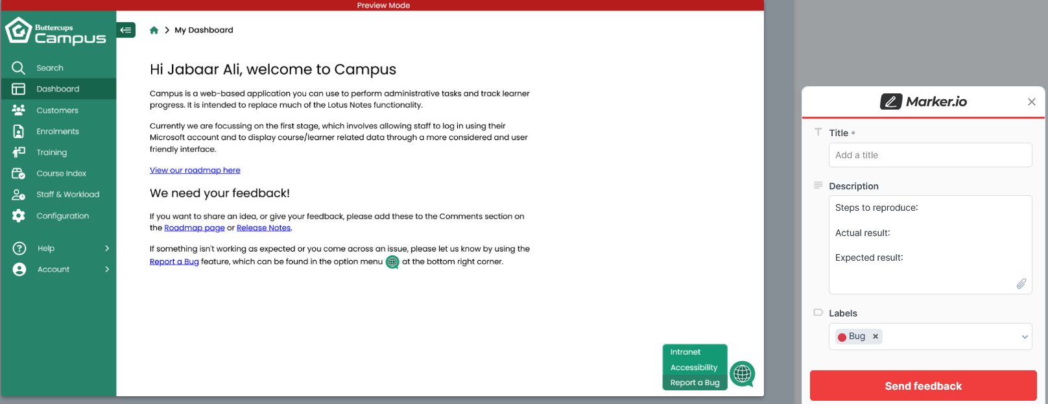1048x404 pixels.
Task: Click the Staff & Workload icon
Action: pyautogui.click(x=18, y=195)
